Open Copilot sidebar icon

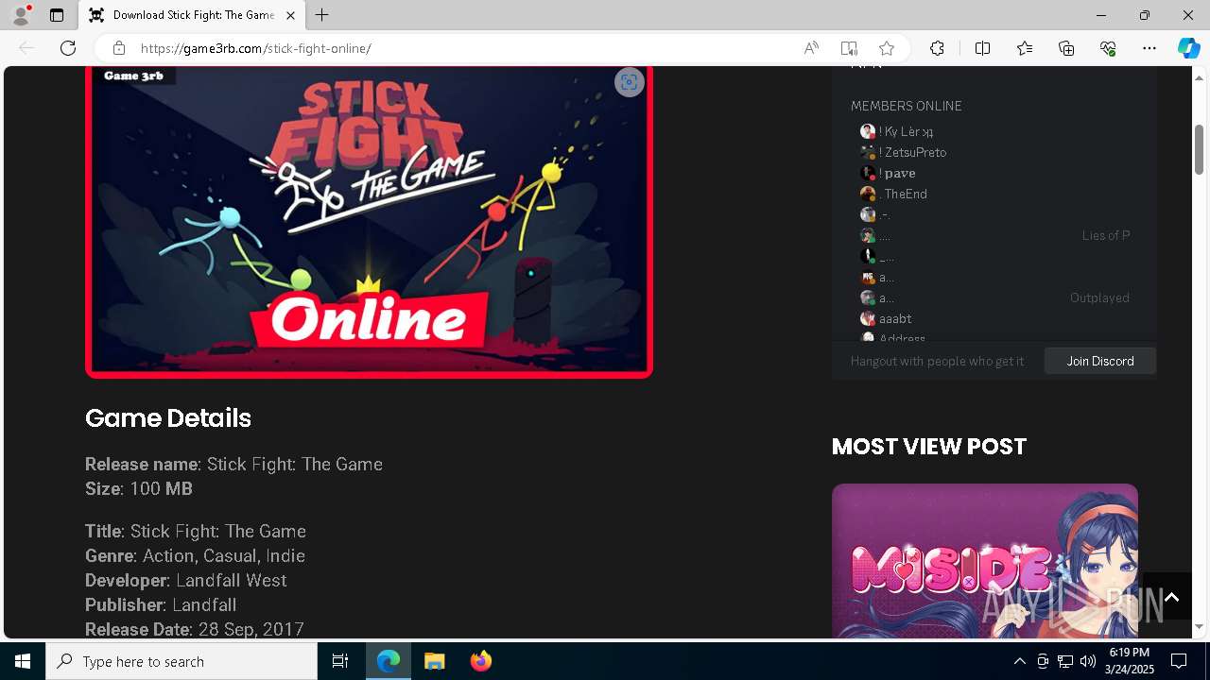[1188, 48]
